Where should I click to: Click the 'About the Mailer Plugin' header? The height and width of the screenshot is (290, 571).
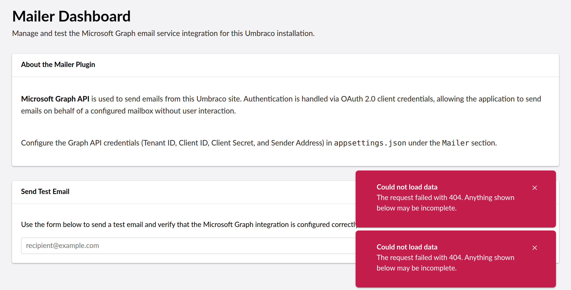(x=58, y=64)
